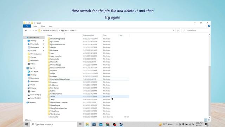Open Task View on the taskbar

click(81, 124)
